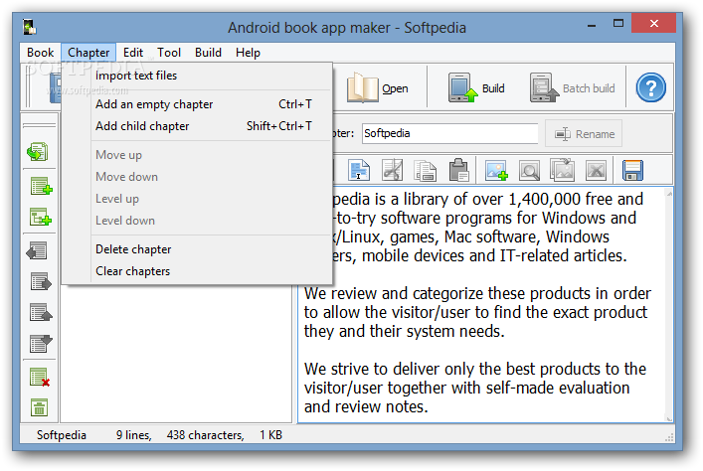This screenshot has width=703, height=471.
Task: Click the copy pages icon
Action: click(x=426, y=171)
